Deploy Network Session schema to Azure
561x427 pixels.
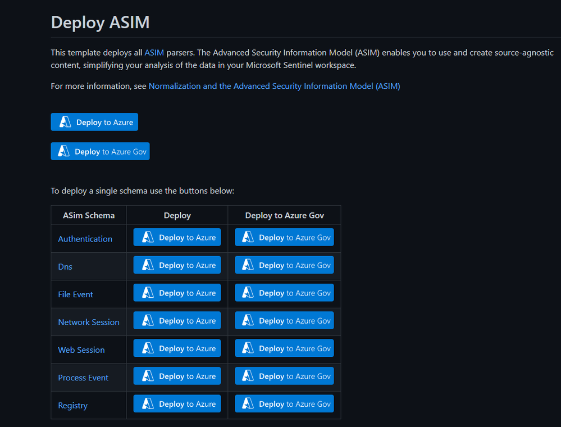[x=177, y=320]
